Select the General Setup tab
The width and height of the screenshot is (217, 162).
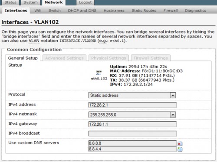point(23,58)
